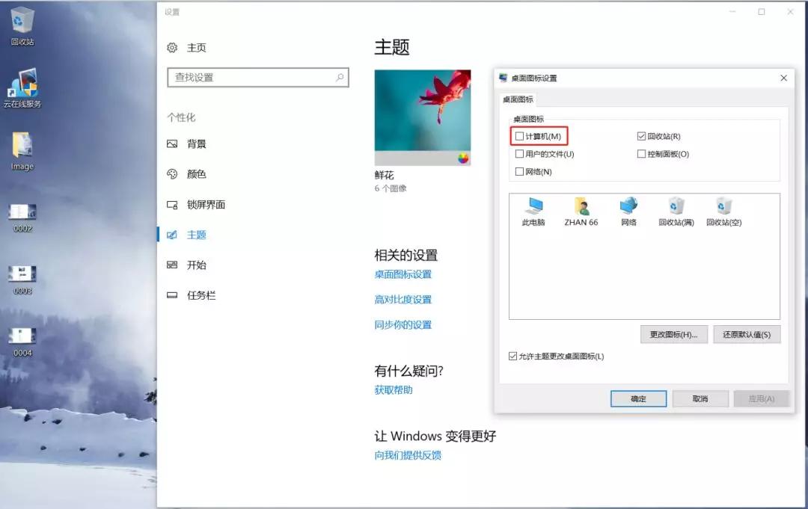Select the 回收站(空) icon
This screenshot has height=509, width=808.
click(724, 212)
